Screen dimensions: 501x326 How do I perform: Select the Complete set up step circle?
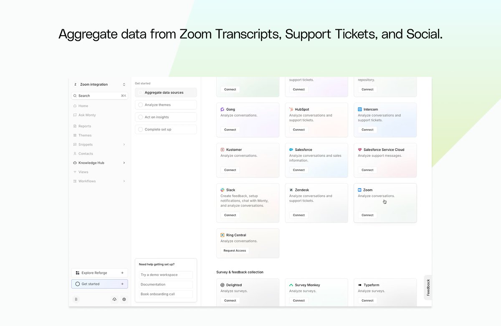(140, 130)
